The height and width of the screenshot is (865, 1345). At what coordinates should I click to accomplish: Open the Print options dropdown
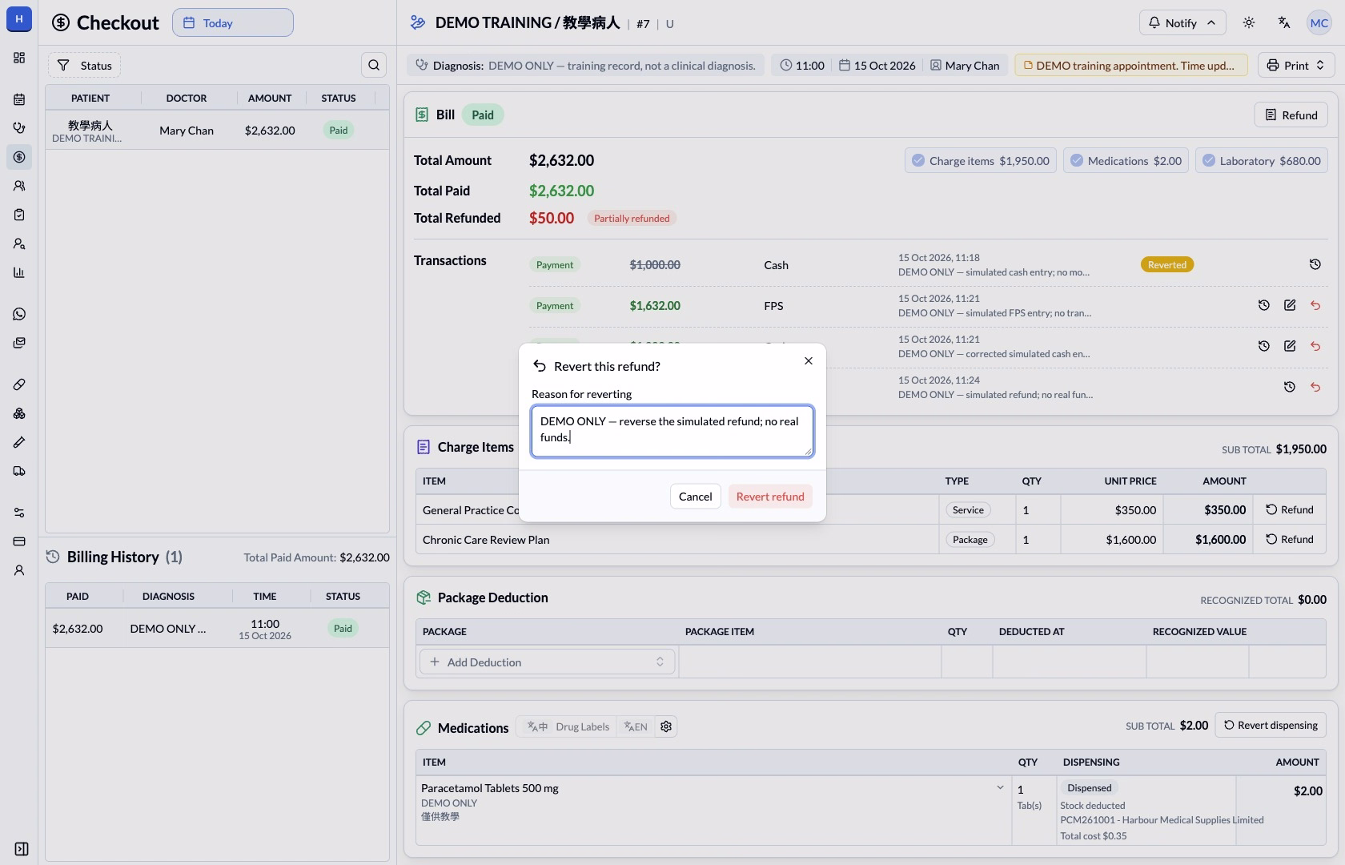click(x=1296, y=65)
